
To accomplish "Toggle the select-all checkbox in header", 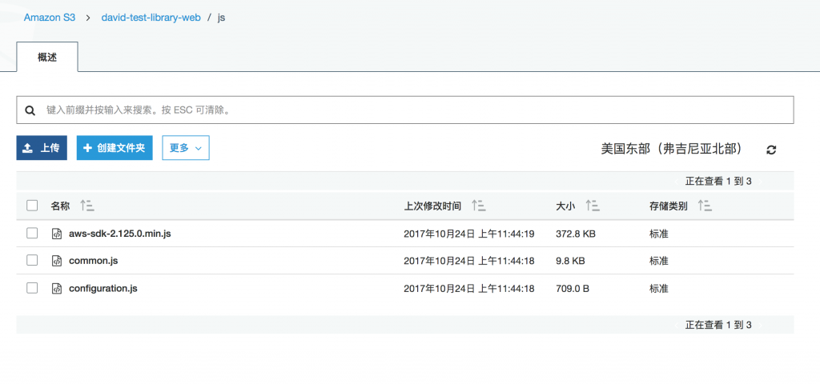I will (32, 206).
